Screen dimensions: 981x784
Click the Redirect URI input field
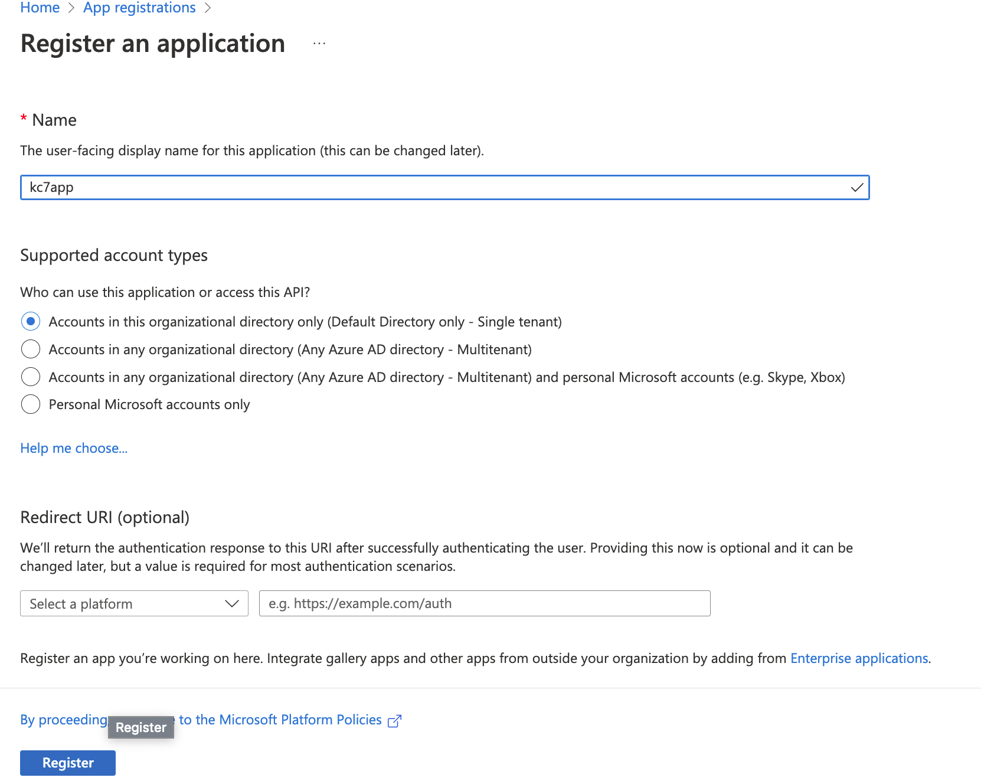[x=485, y=603]
